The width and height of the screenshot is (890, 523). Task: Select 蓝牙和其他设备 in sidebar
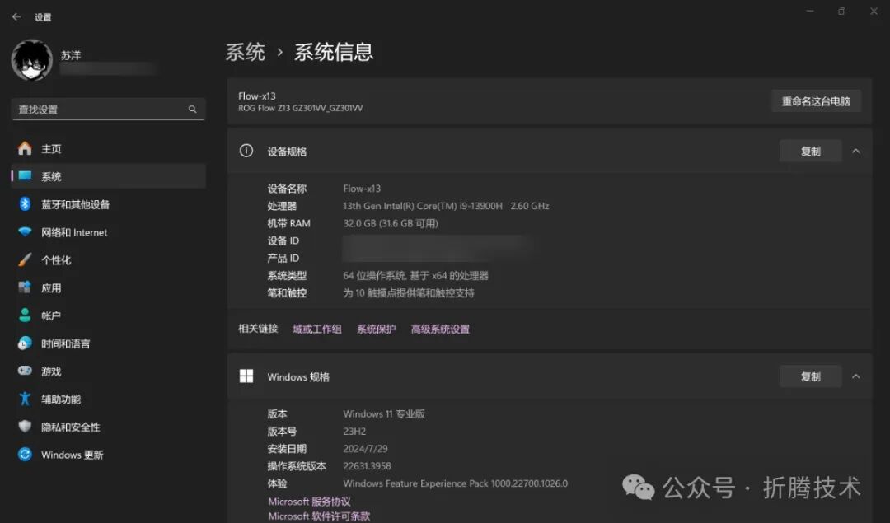coord(108,204)
